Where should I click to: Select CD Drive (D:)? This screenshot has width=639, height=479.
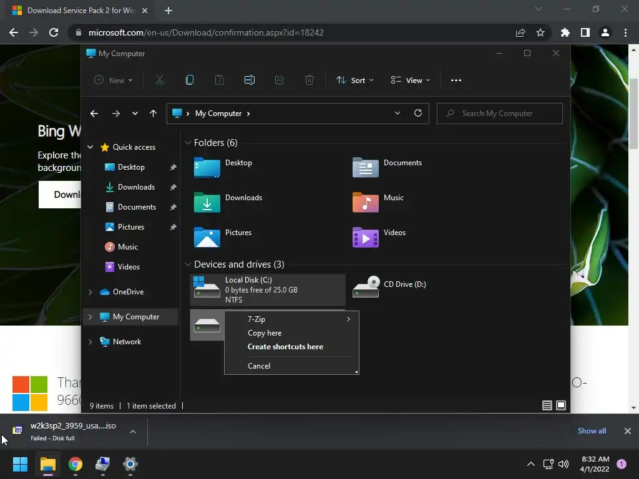tap(389, 287)
